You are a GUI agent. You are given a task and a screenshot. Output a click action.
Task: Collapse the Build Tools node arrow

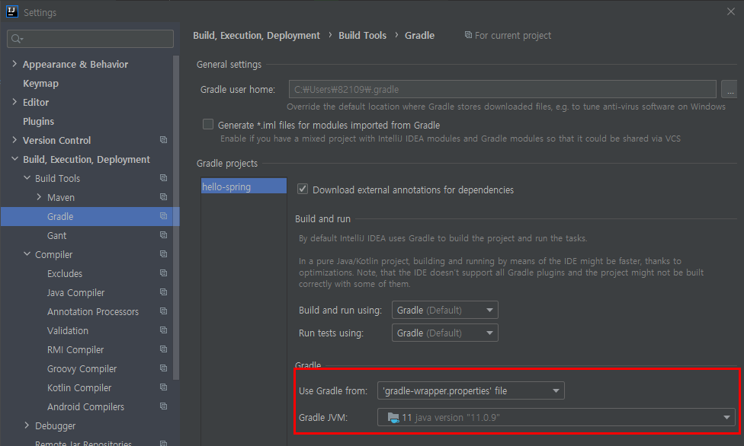[27, 178]
